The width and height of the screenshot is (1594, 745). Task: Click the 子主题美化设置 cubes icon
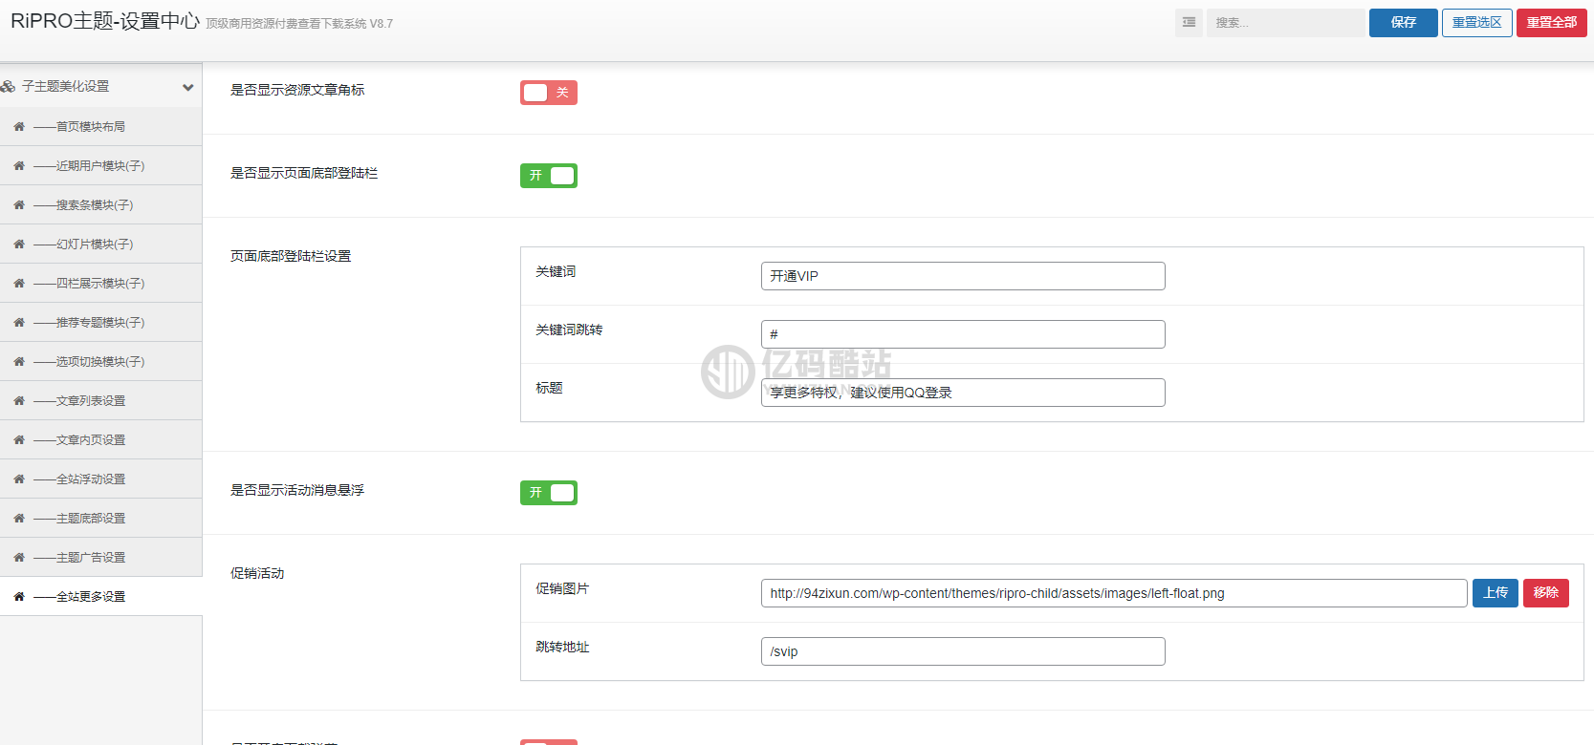(9, 86)
